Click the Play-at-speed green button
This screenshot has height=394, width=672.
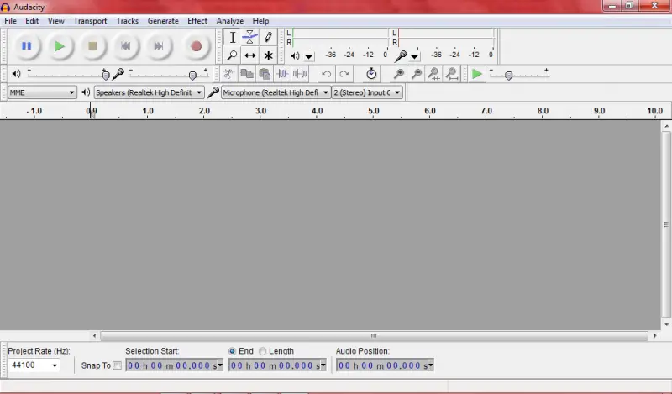click(x=476, y=74)
